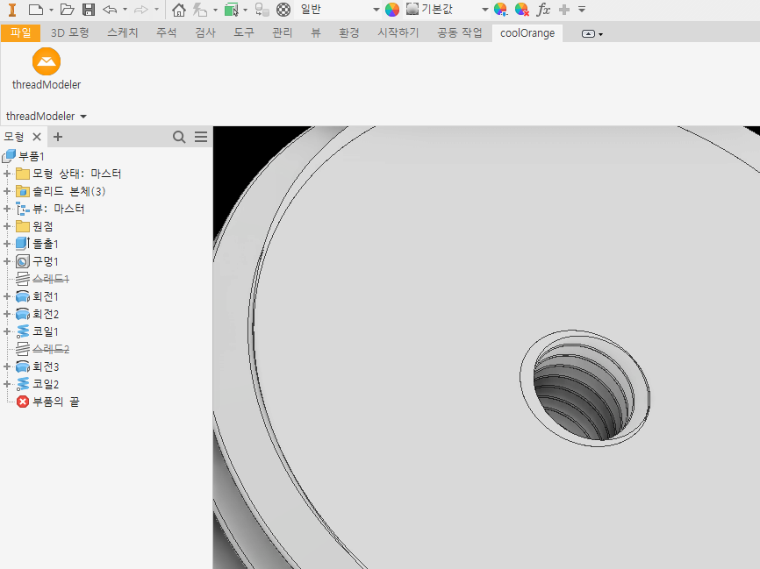Switch to the 주석 tab
Viewport: 760px width, 569px height.
[166, 32]
